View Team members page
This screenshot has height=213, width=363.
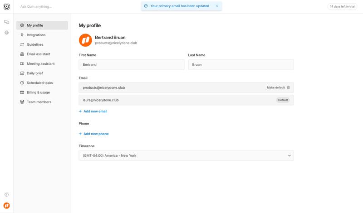coord(39,102)
